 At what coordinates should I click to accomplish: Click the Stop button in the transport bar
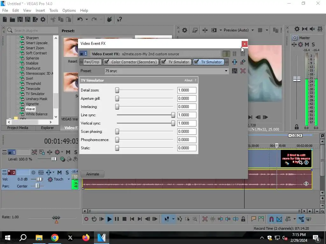tap(124, 219)
